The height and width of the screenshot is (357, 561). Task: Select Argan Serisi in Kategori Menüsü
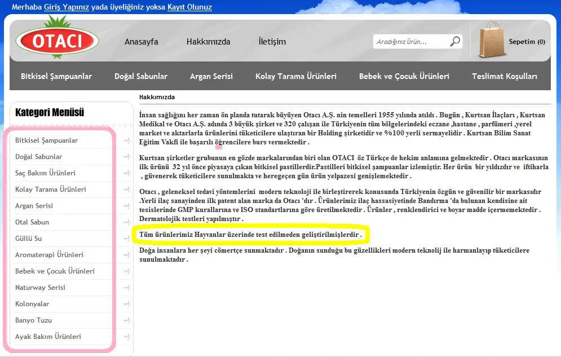click(34, 206)
